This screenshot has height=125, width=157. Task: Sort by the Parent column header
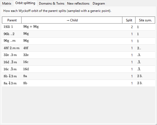(12, 20)
